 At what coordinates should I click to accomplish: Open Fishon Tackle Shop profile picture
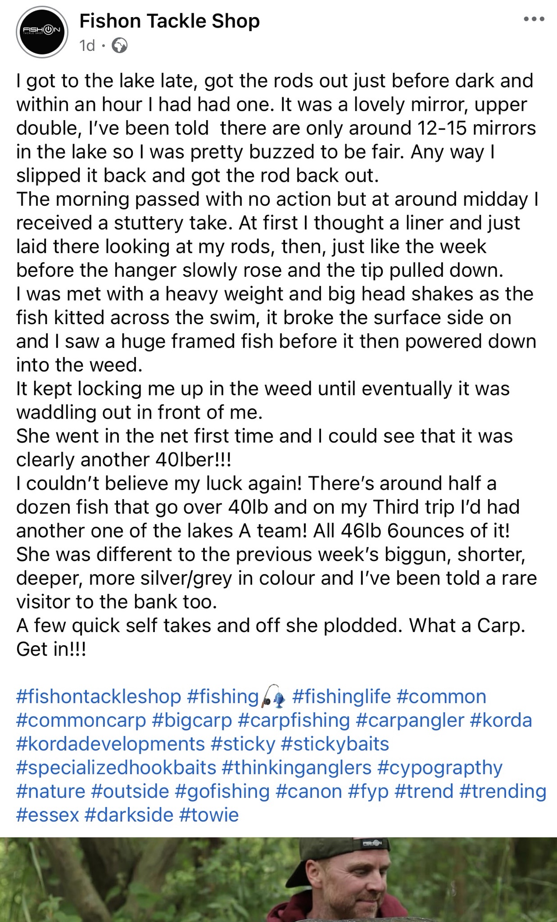(42, 32)
